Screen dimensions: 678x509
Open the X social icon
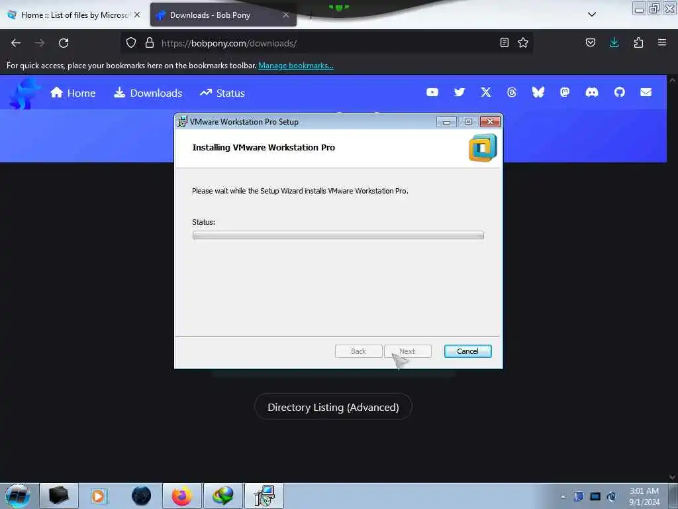click(486, 92)
